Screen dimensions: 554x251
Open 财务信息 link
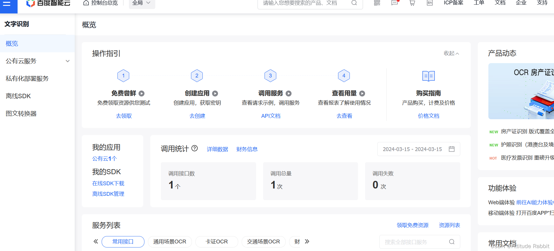tap(247, 149)
